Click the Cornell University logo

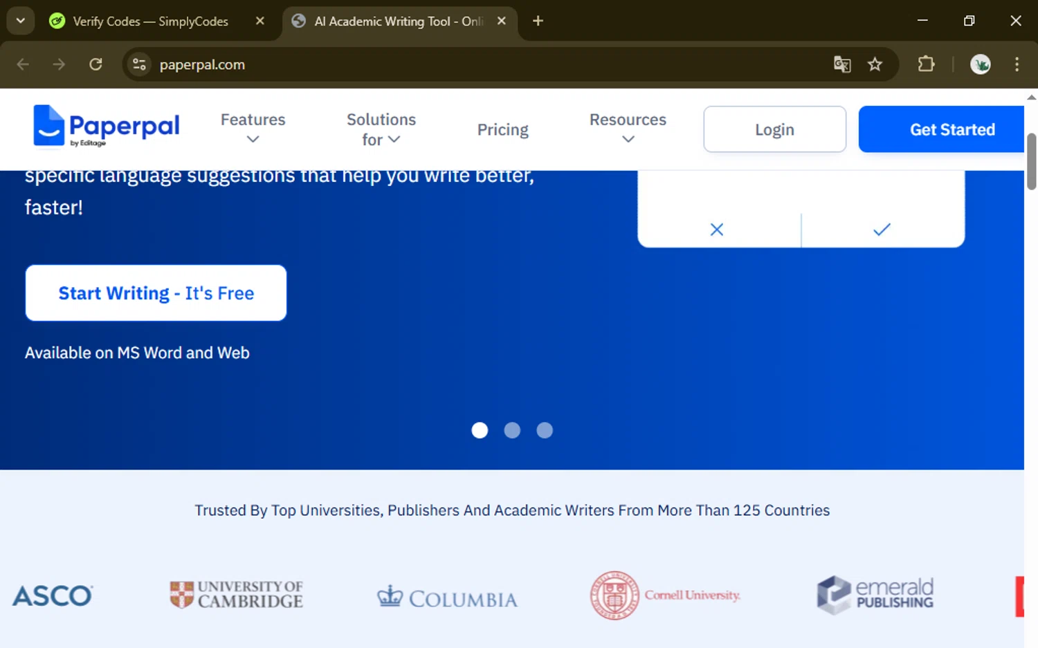665,595
